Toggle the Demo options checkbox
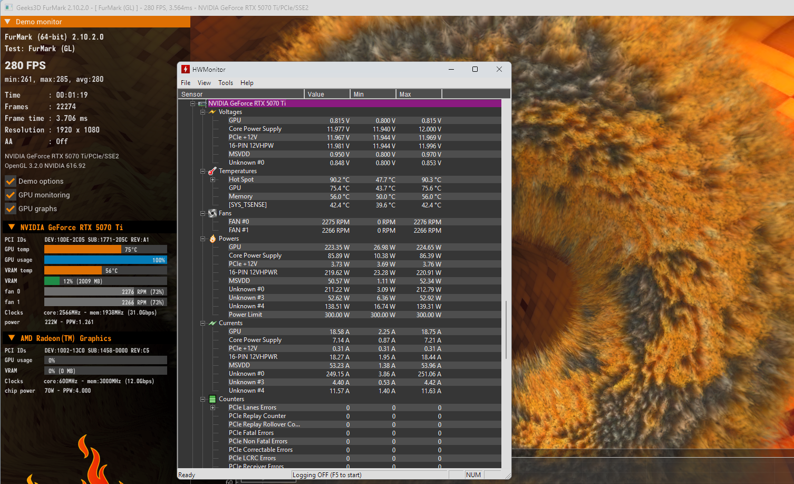Screen dimensions: 794x484 click(x=10, y=181)
